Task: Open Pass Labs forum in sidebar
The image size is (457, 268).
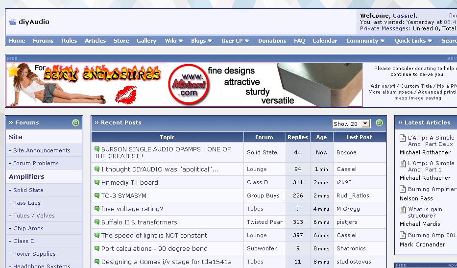Action: point(27,203)
